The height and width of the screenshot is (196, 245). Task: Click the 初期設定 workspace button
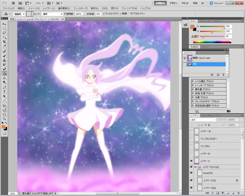coord(160,3)
